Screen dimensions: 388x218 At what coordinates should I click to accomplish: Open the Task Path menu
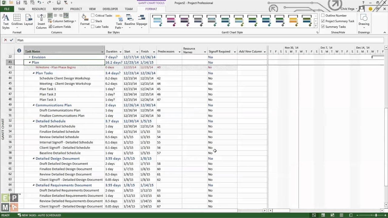[x=119, y=21]
